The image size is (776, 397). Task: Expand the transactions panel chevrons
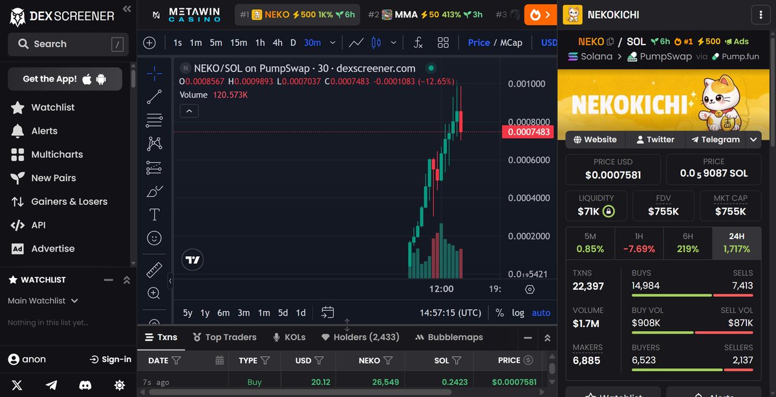(x=547, y=338)
